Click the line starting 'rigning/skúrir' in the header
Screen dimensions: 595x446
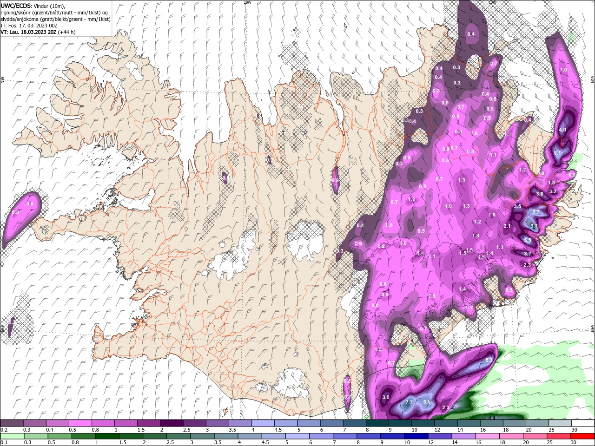click(55, 13)
